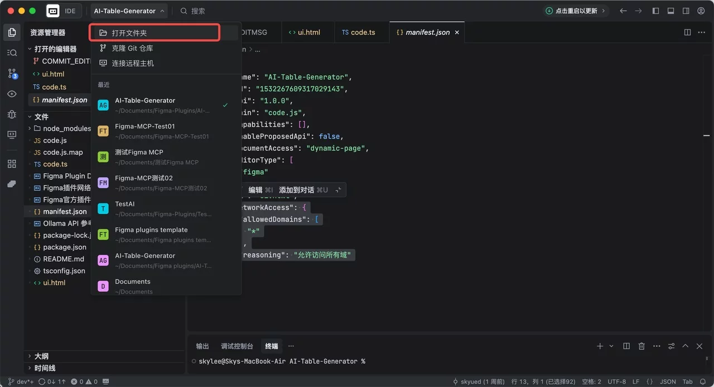Open the Extensions view in activity bar
This screenshot has height=387, width=714.
[x=12, y=164]
